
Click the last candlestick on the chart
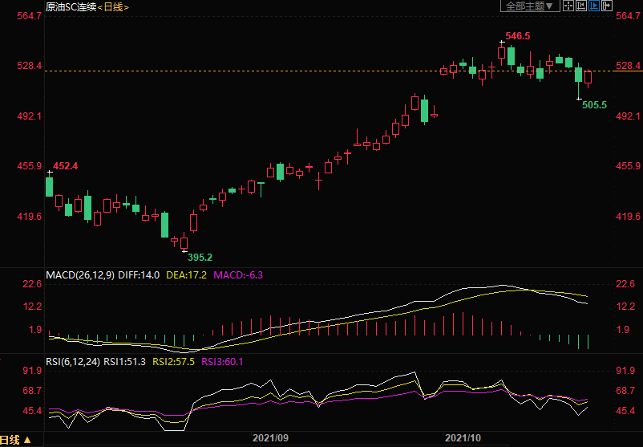click(x=588, y=77)
